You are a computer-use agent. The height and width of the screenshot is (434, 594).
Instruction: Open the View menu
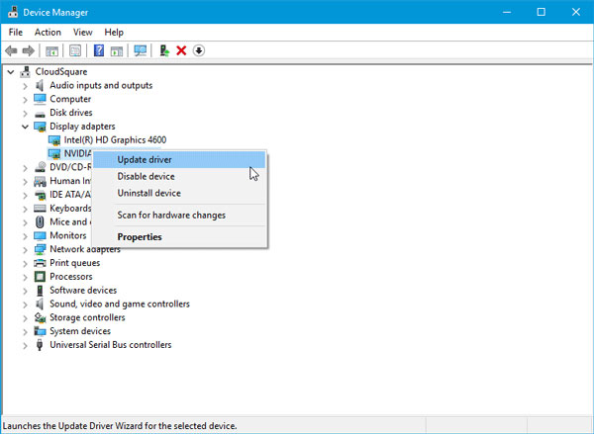(x=82, y=33)
